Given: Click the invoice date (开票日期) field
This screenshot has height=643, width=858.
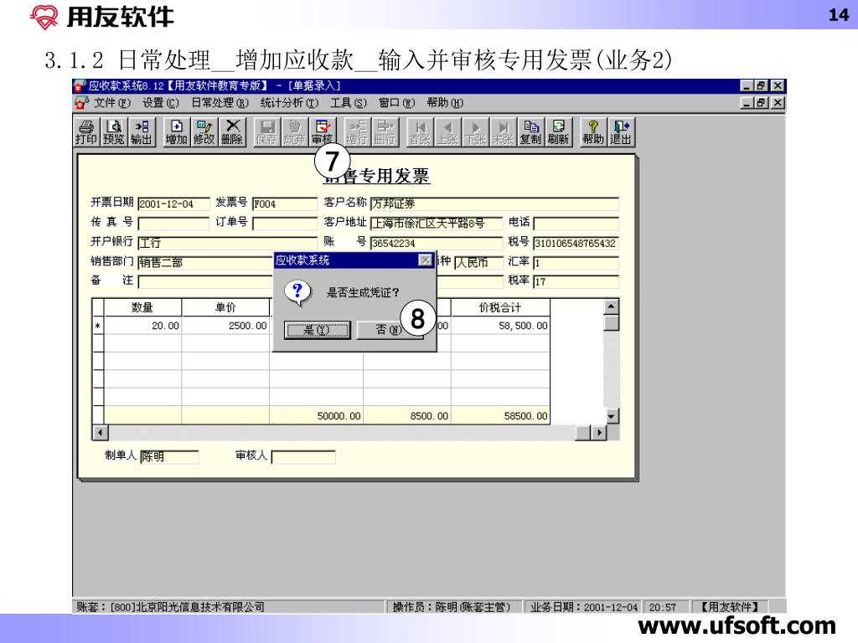Looking at the screenshot, I should click(173, 204).
